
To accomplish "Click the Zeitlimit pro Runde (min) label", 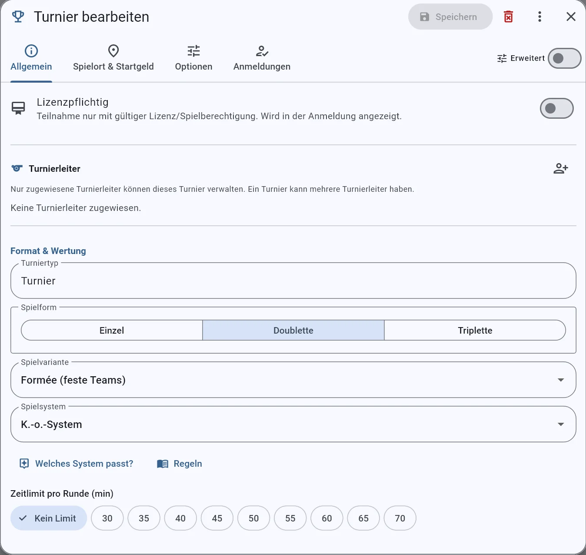I will pos(62,494).
